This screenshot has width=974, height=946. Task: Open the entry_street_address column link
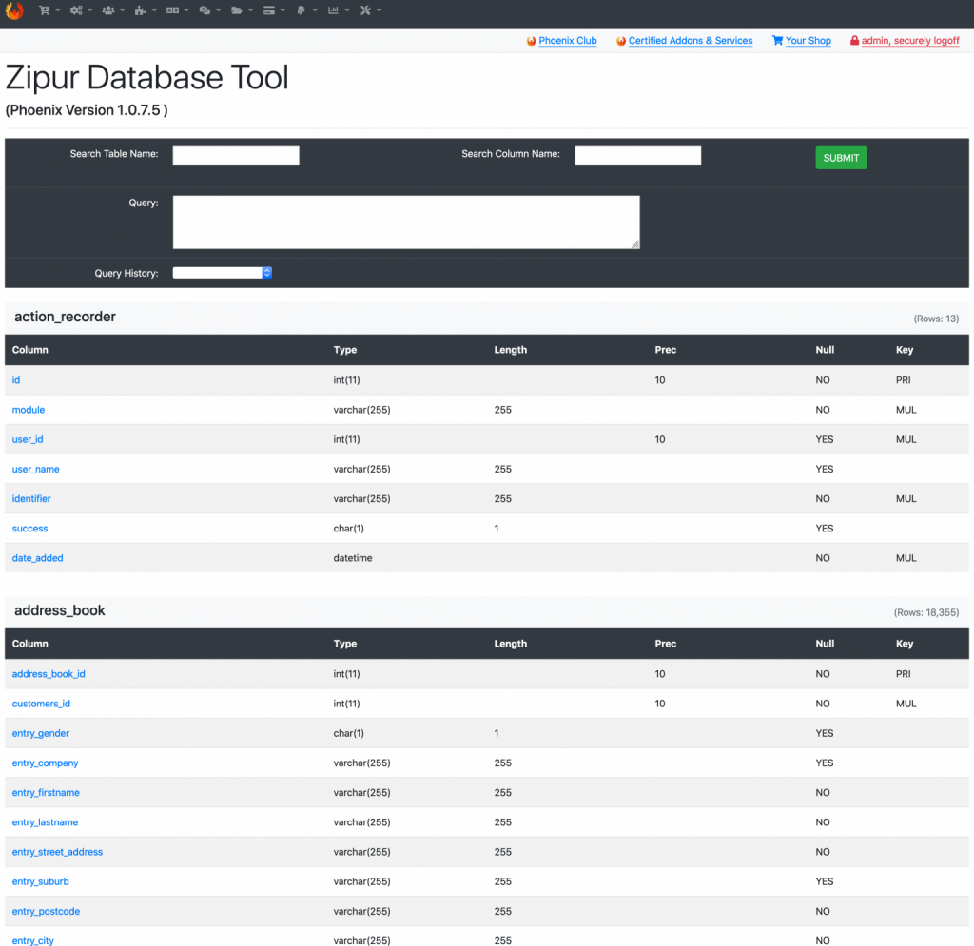[57, 852]
